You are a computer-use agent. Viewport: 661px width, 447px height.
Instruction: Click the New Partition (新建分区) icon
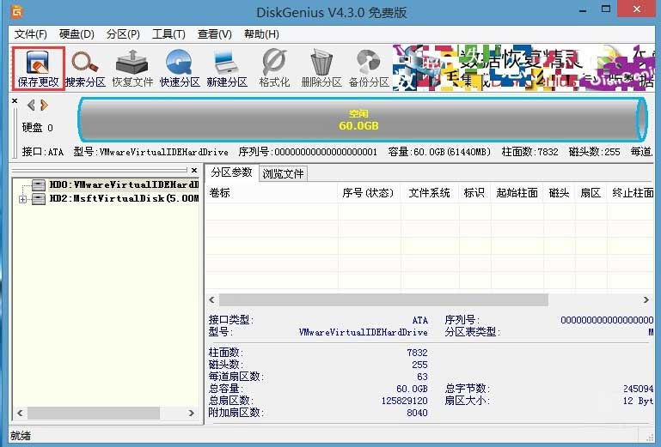(227, 69)
